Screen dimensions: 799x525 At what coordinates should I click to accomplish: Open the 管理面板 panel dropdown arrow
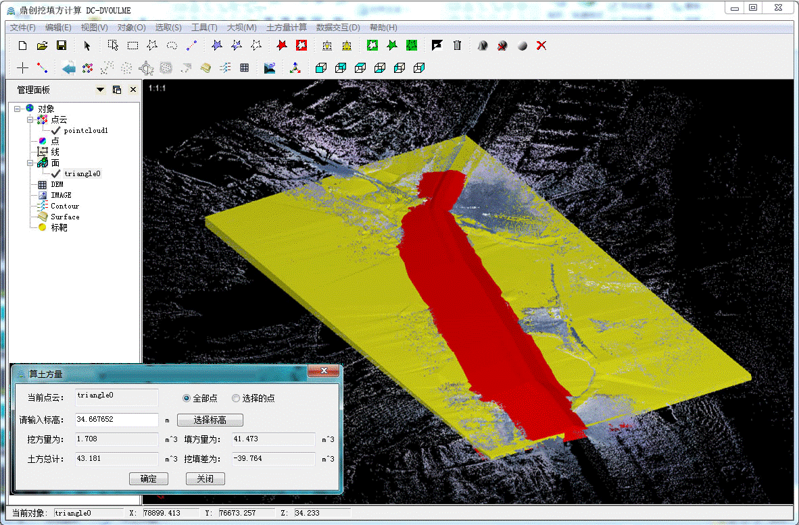click(x=101, y=90)
